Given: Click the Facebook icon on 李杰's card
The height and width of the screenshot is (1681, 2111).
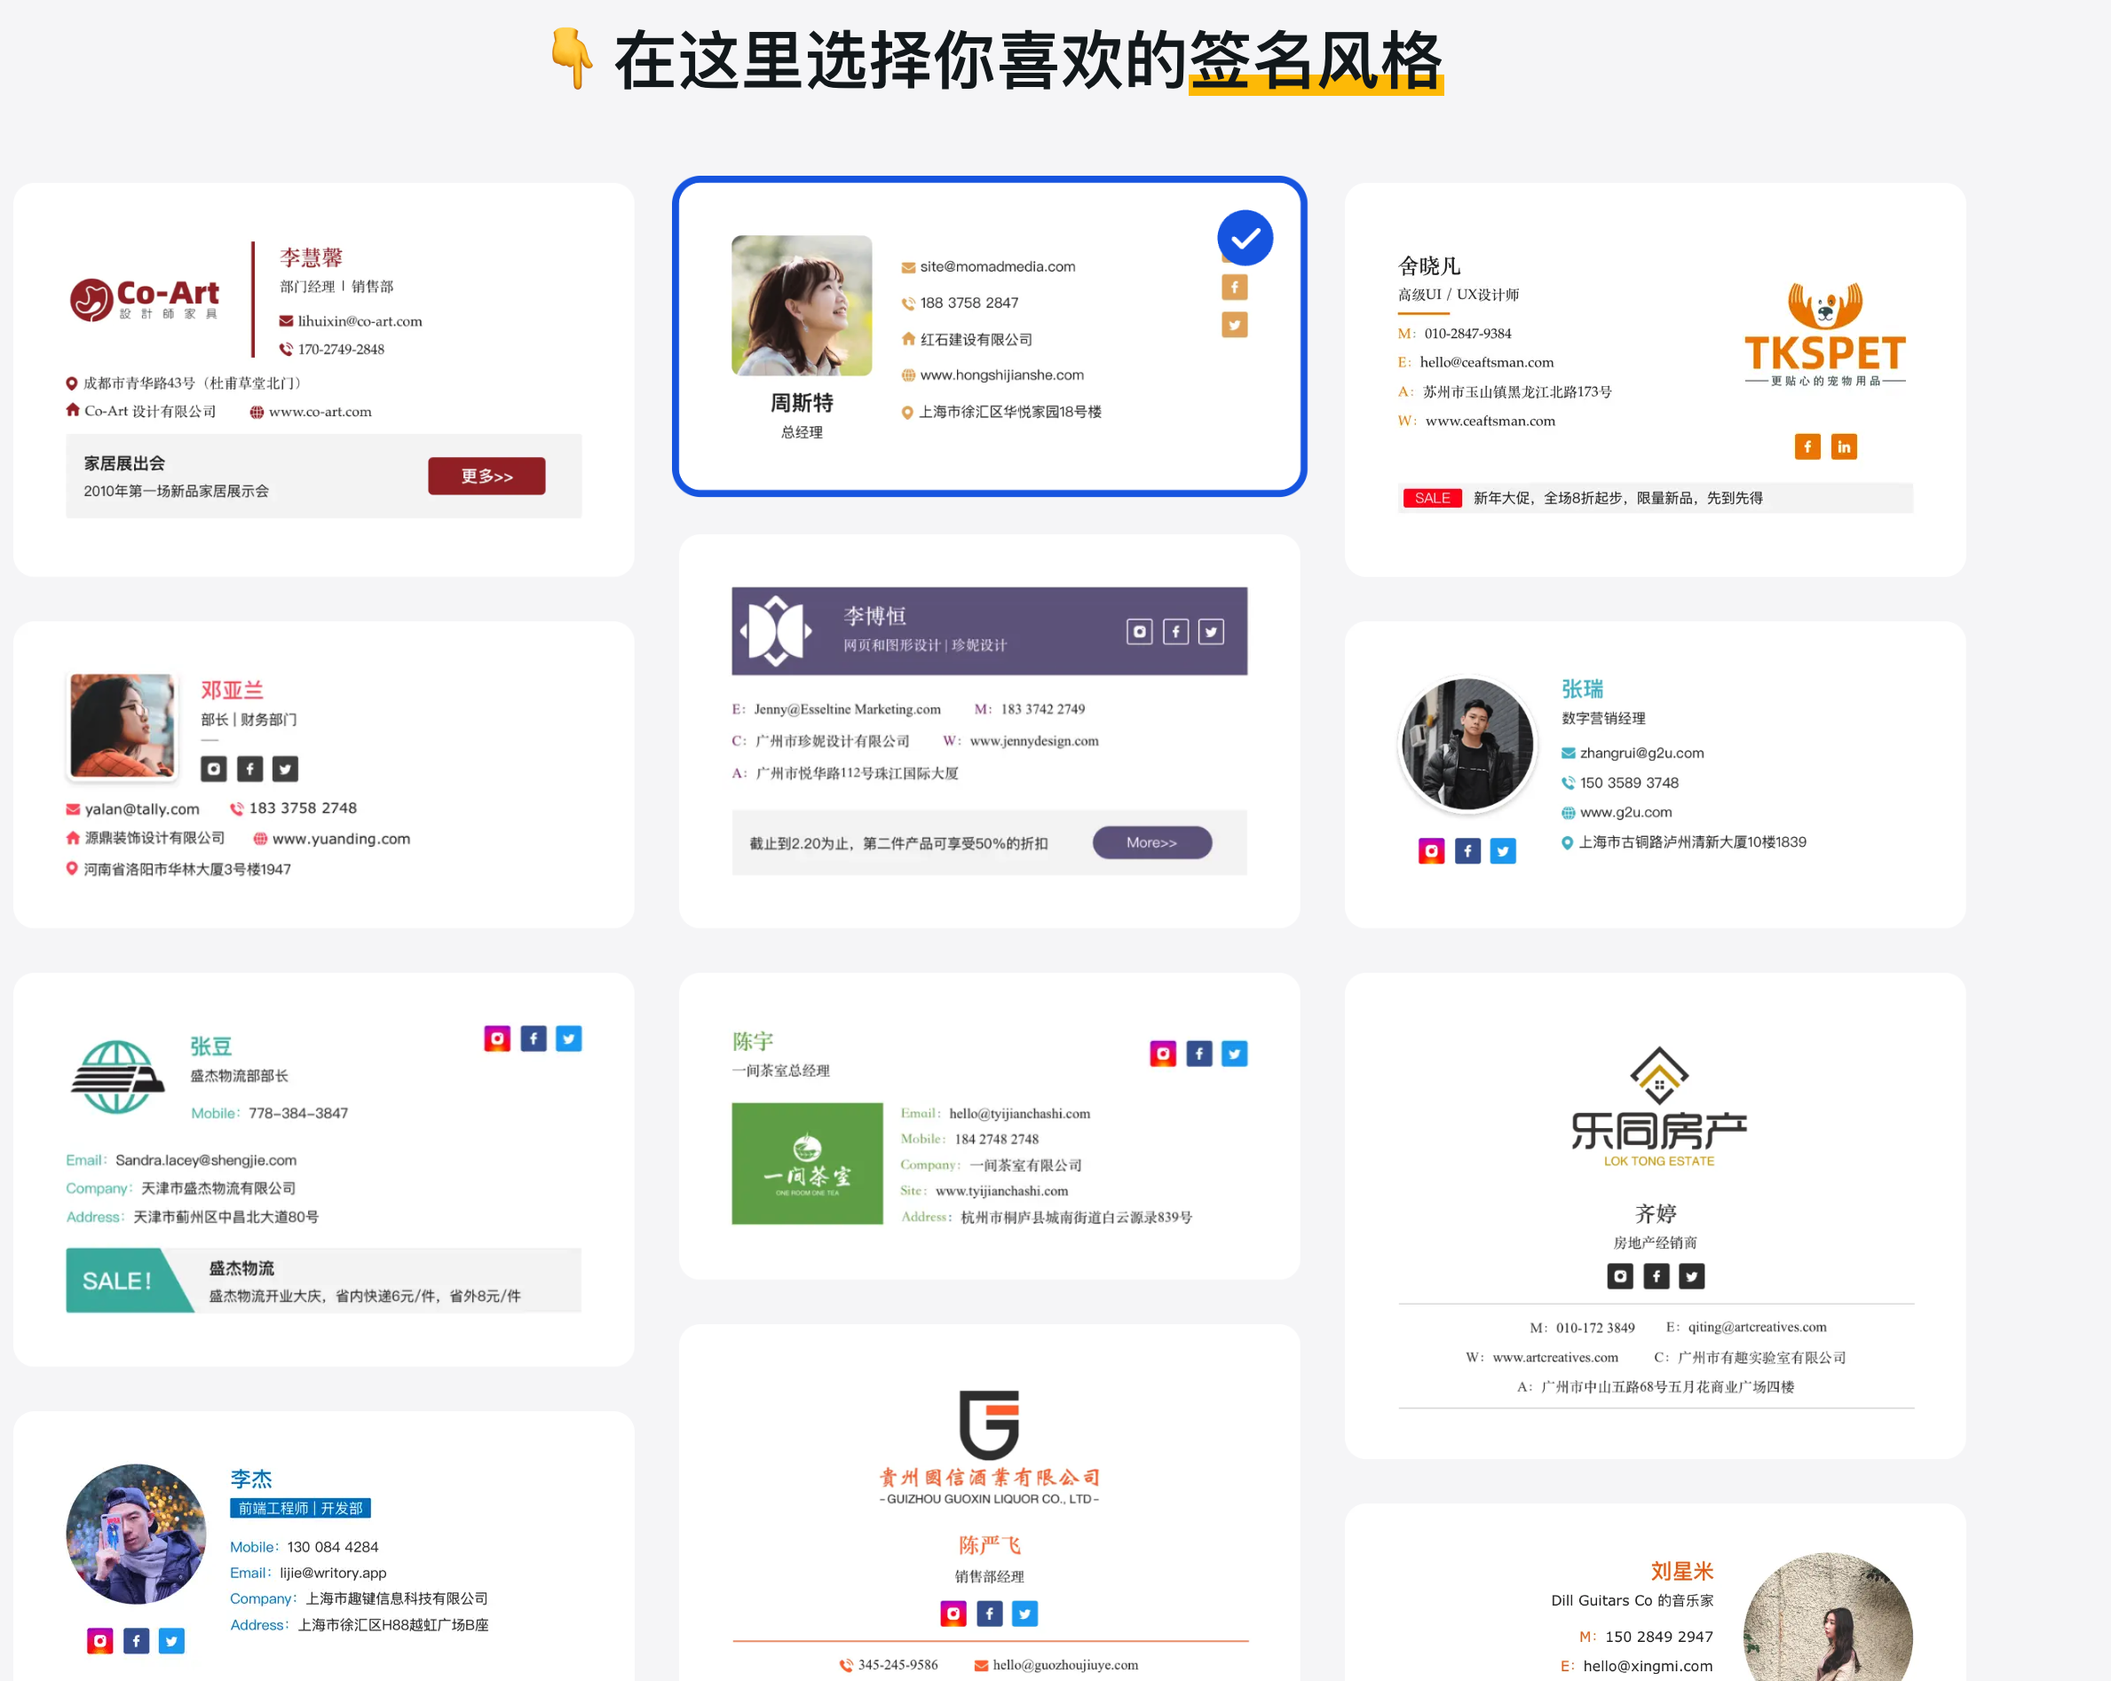Looking at the screenshot, I should 136,1640.
